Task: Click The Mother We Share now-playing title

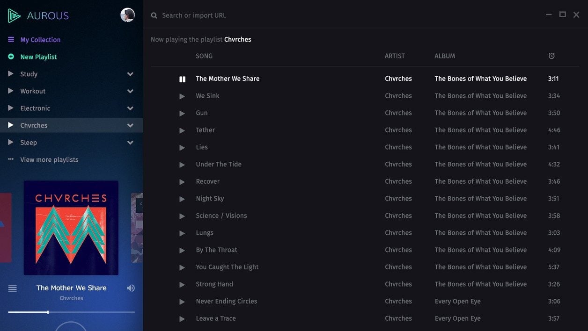Action: coord(72,288)
